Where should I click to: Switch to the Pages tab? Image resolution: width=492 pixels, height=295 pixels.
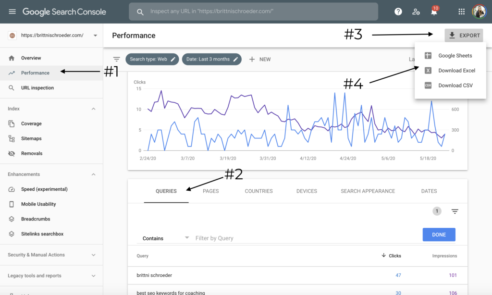211,191
